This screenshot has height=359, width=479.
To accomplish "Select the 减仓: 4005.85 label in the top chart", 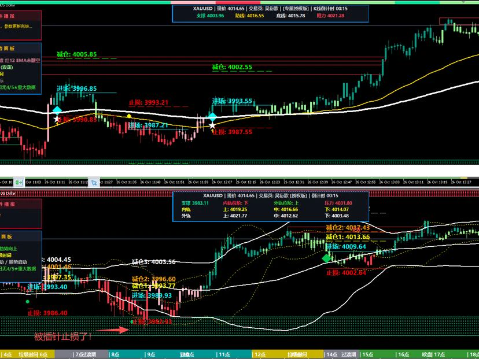I will coord(77,54).
